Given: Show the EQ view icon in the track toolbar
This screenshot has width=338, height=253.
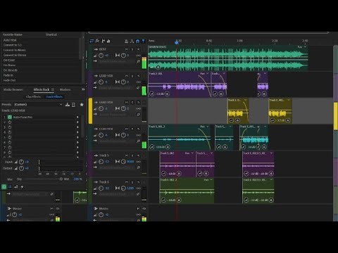Looking at the screenshot, I should tap(108, 41).
